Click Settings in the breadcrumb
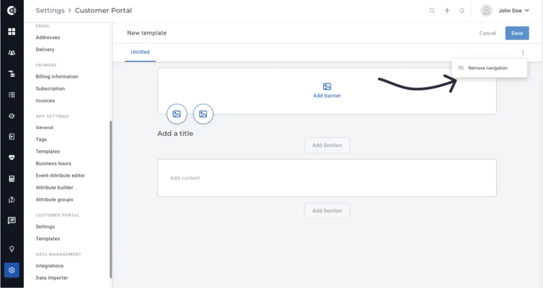The image size is (543, 288). point(50,11)
